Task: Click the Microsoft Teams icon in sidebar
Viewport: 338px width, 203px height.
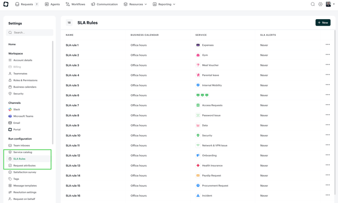Action: [x=10, y=116]
